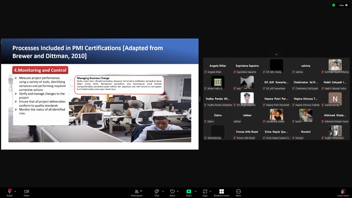The image size is (352, 198).
Task: Select Nuraini's participant tile
Action: click(x=306, y=132)
